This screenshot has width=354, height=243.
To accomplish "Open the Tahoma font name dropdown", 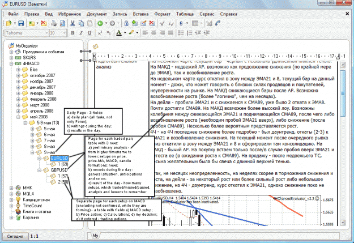I will coord(46,33).
